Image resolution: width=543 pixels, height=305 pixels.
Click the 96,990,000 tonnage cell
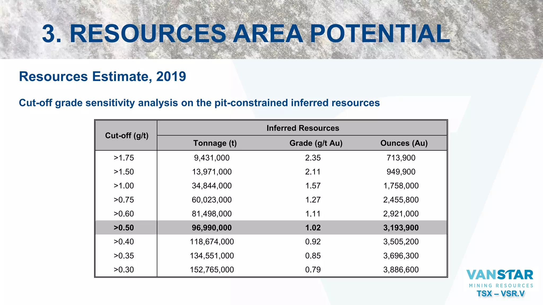212,228
